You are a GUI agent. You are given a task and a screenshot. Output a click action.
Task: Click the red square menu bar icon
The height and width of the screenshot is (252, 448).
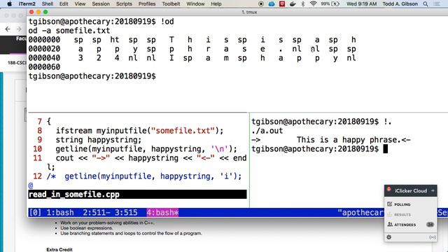282,4
